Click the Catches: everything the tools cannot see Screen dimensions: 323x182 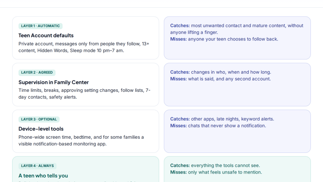pyautogui.click(x=215, y=165)
